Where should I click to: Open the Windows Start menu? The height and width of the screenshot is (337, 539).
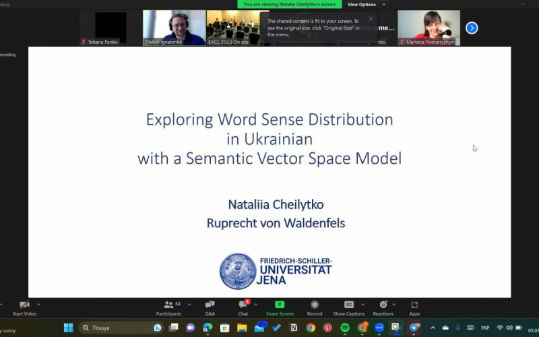[69, 328]
